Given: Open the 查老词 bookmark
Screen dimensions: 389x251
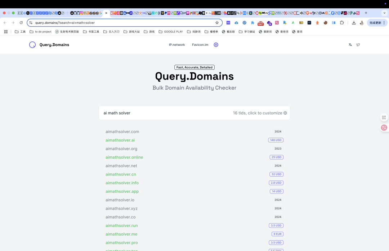Looking at the screenshot, I should [282, 32].
